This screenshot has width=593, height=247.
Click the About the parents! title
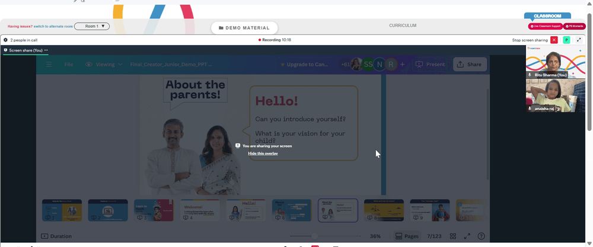(x=195, y=89)
